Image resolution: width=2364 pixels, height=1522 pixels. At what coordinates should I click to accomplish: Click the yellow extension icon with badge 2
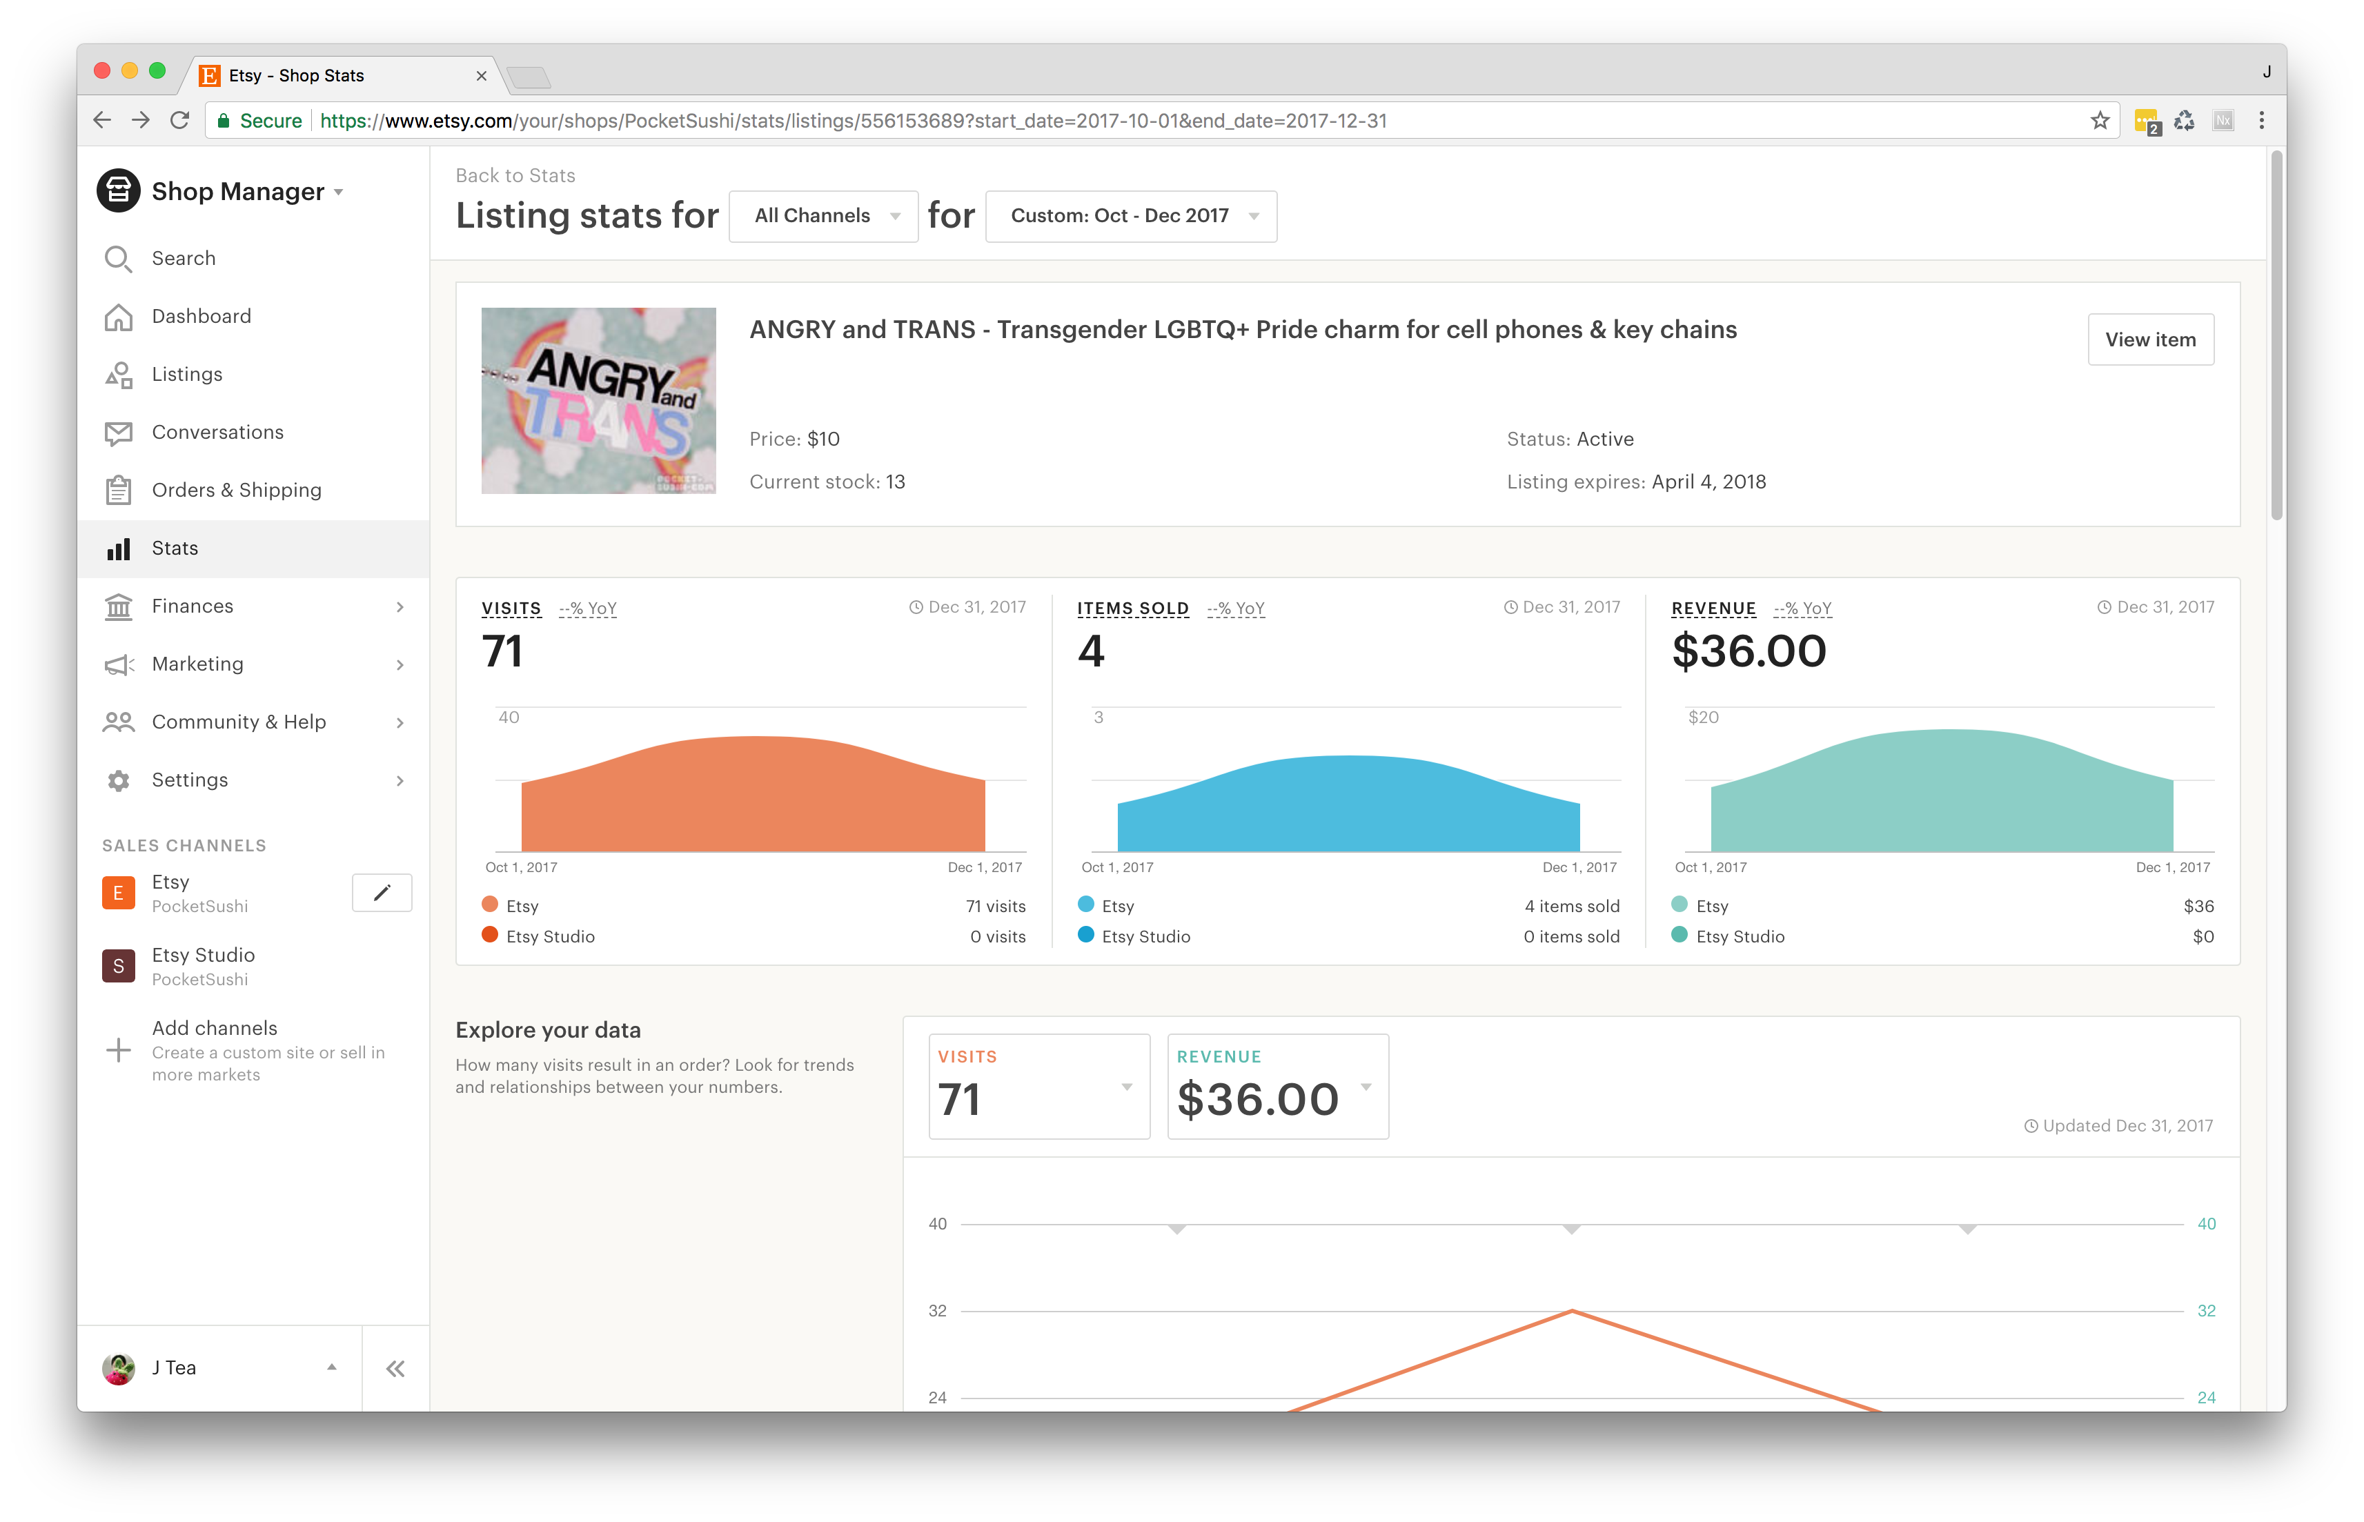click(x=2147, y=123)
